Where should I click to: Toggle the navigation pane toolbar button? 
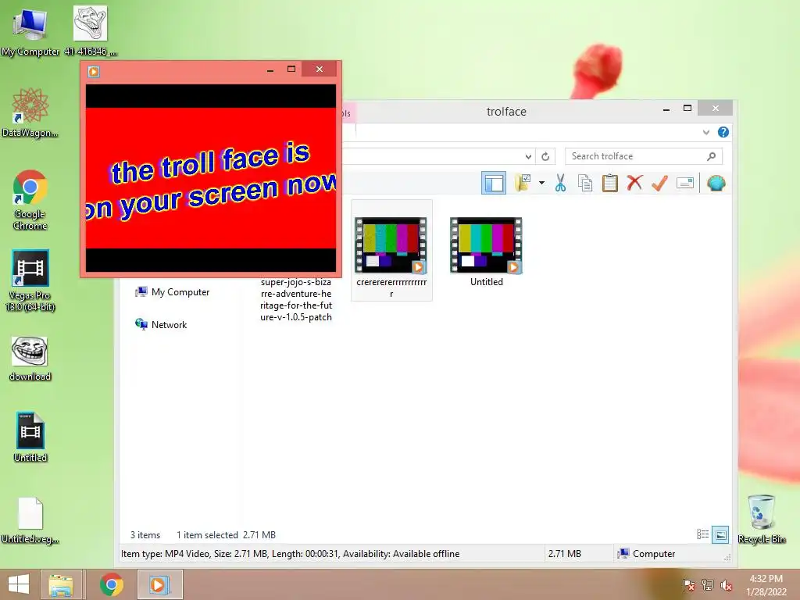(494, 183)
